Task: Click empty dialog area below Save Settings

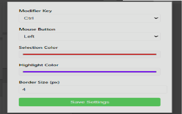Action: pyautogui.click(x=90, y=109)
